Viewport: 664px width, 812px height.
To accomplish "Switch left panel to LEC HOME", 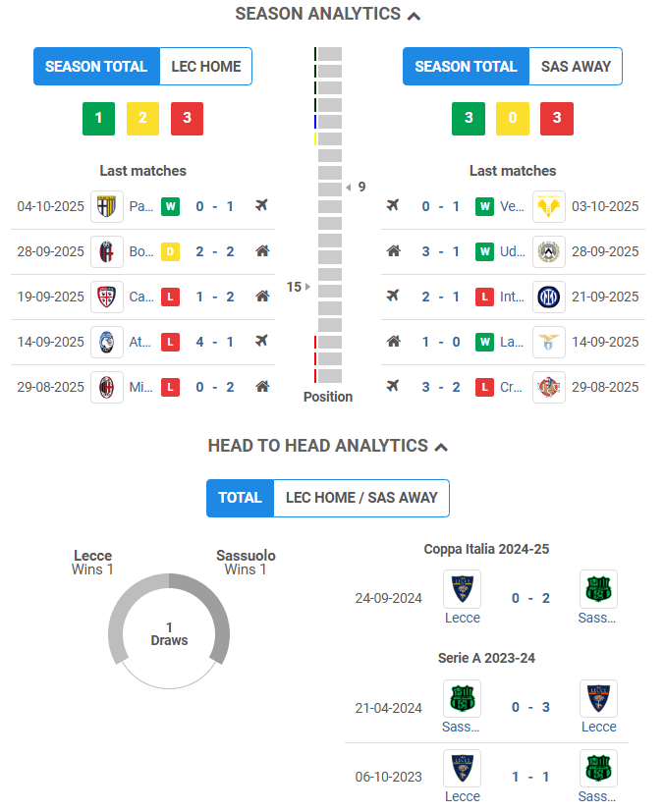I will pos(206,67).
